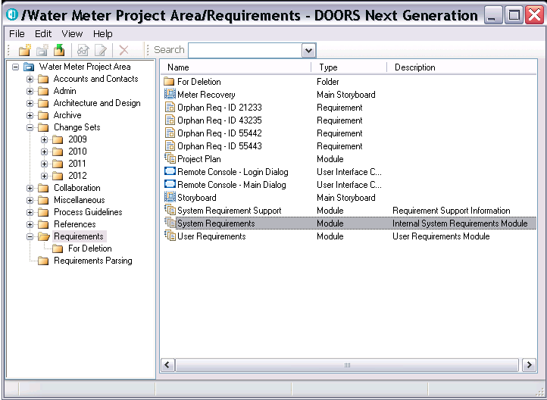Screen dimensions: 547x400
Task: Select Requirements Parsing in the tree
Action: coord(92,261)
